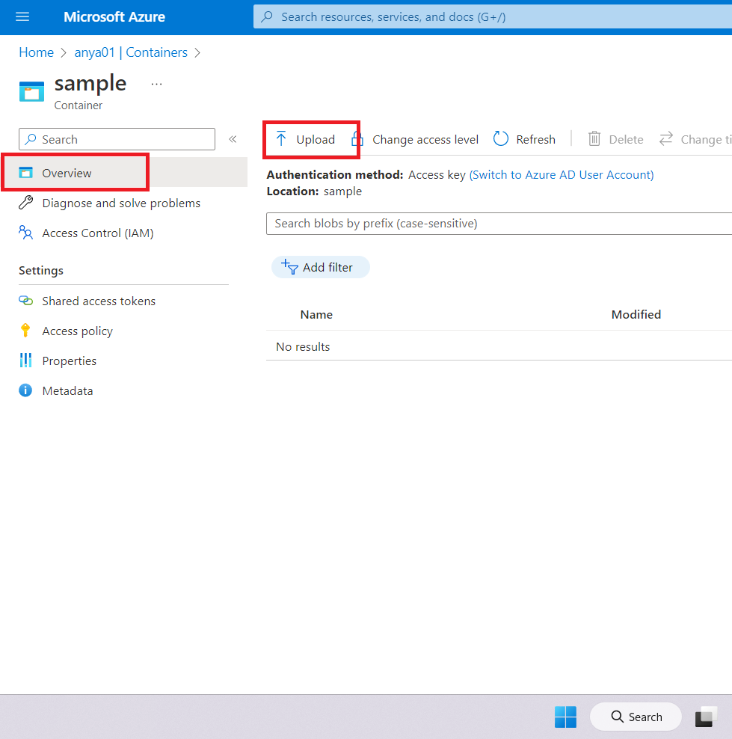Viewport: 732px width, 739px height.
Task: Click the Delete toolbar button
Action: click(x=615, y=140)
